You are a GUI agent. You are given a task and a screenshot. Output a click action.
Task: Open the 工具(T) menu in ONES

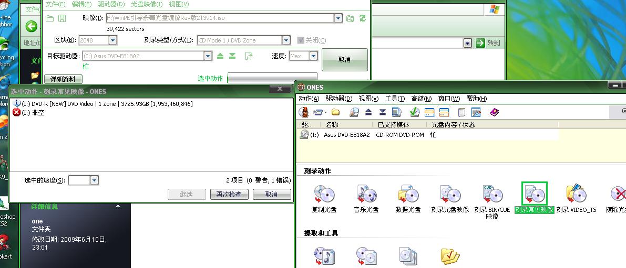[x=395, y=99]
